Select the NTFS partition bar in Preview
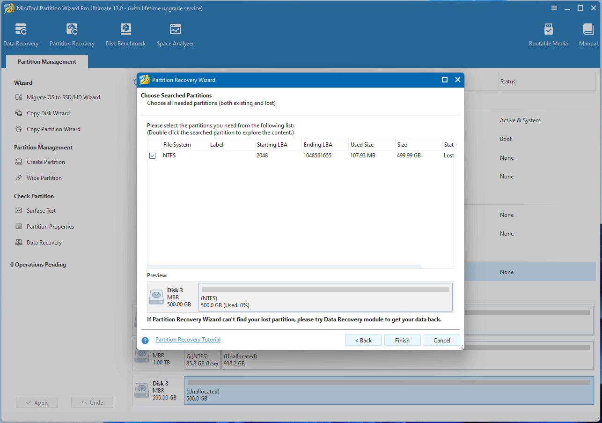The height and width of the screenshot is (423, 602). (325, 297)
